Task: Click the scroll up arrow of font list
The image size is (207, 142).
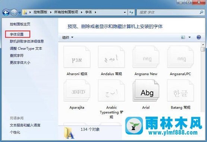Action: (x=203, y=45)
